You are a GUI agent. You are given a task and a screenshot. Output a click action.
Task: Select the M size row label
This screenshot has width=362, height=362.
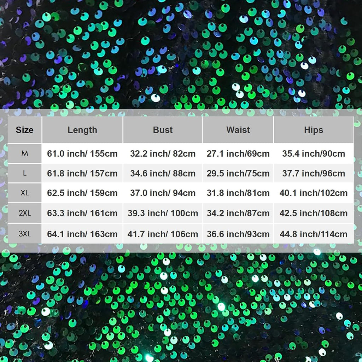[25, 153]
